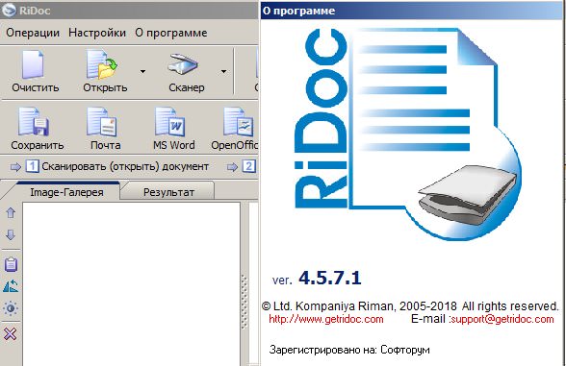Viewport: 566px width, 366px height.
Task: Click the copyright Ltd. Kompaniya Riman line
Action: [410, 306]
